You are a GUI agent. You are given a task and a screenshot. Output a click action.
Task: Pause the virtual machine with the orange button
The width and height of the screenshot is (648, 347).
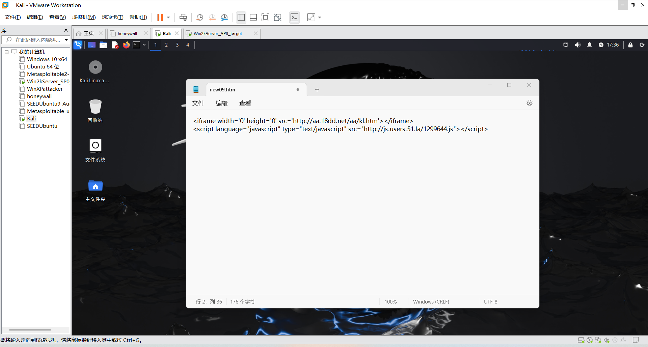click(160, 17)
